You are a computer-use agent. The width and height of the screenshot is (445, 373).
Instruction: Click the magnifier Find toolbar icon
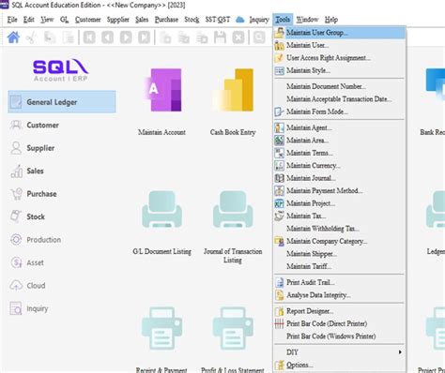[x=259, y=37]
